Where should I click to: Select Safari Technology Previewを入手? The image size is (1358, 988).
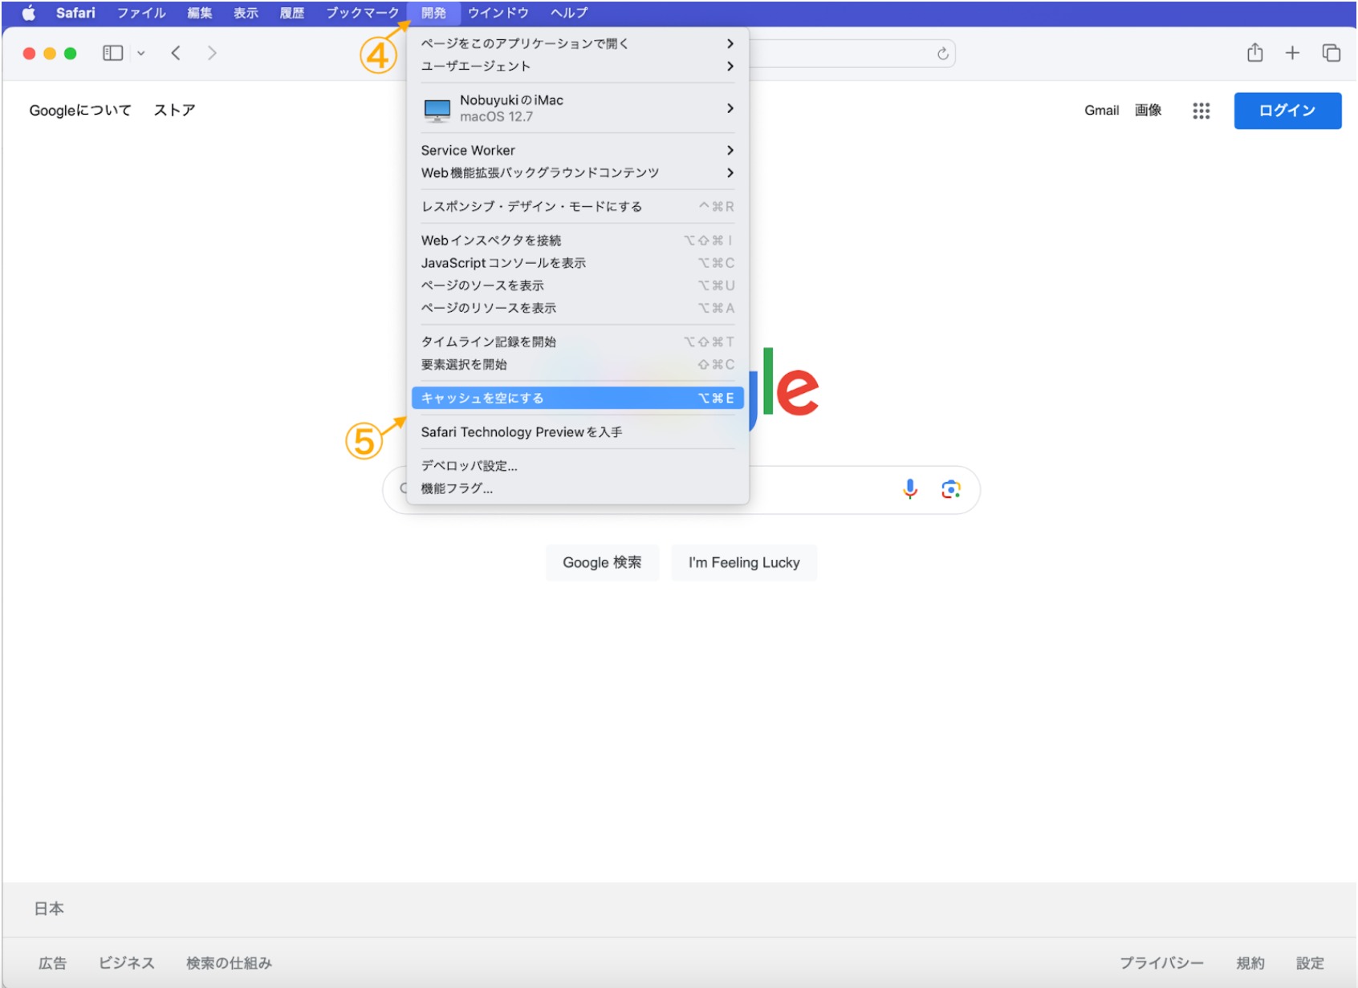point(578,431)
